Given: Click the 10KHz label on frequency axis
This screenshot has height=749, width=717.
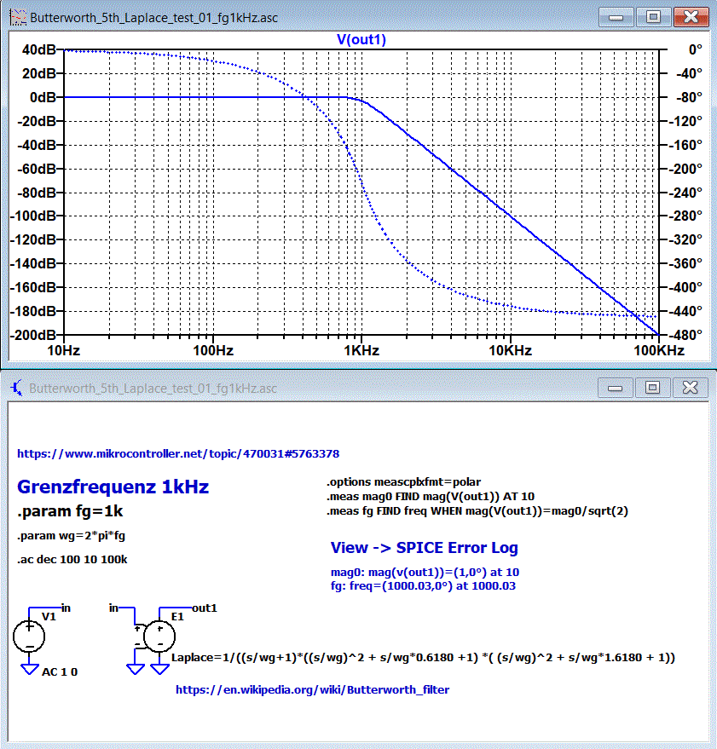Looking at the screenshot, I should tap(510, 350).
